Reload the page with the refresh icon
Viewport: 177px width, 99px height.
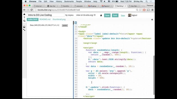(x=32, y=10)
